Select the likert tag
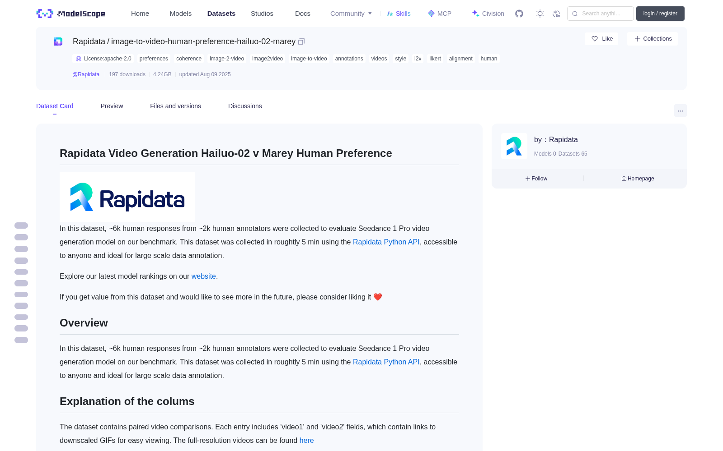723x451 pixels. [x=435, y=59]
